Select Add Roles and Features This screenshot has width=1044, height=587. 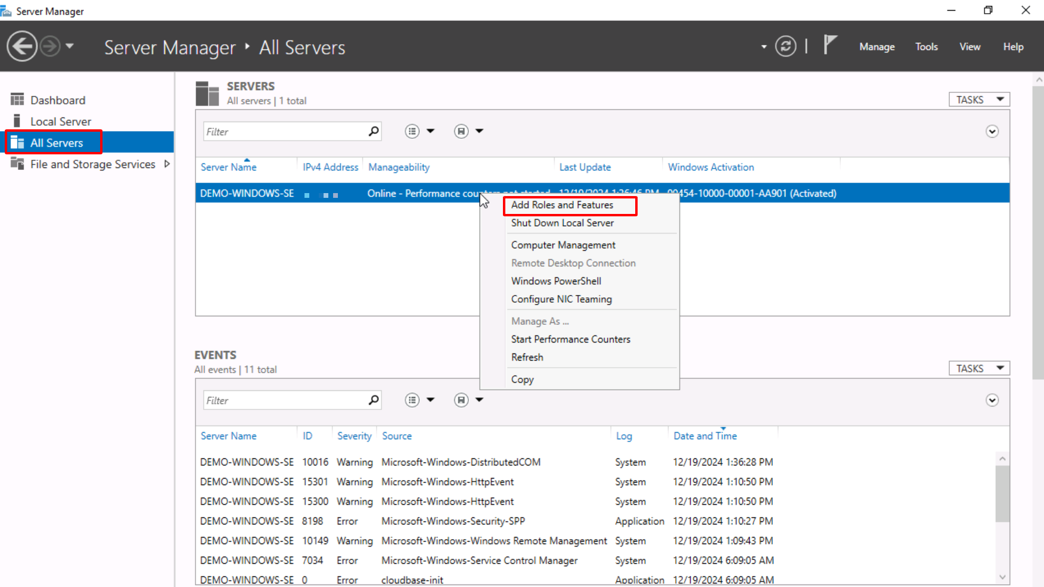tap(562, 205)
